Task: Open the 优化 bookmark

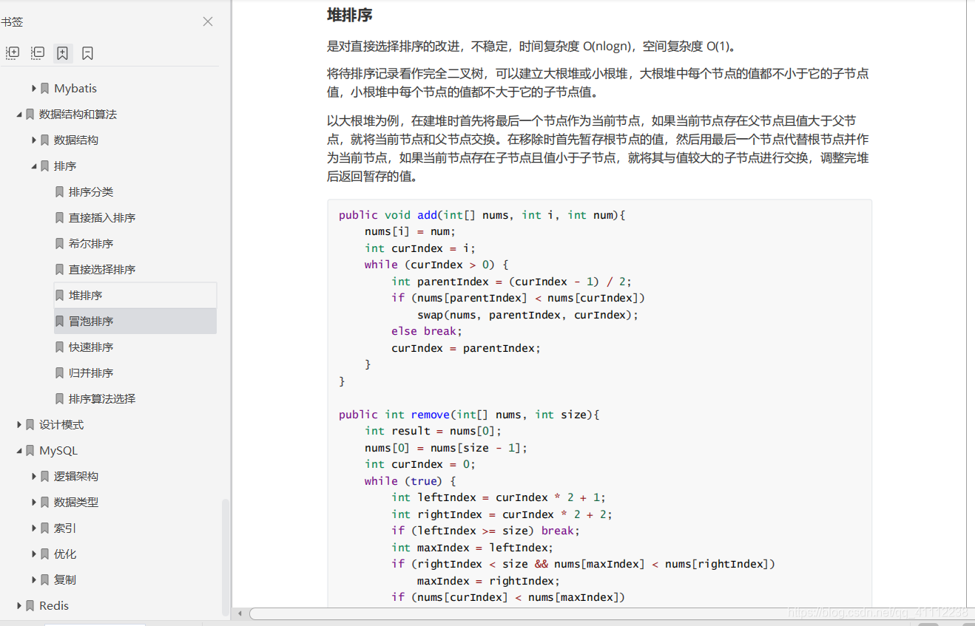Action: tap(65, 554)
